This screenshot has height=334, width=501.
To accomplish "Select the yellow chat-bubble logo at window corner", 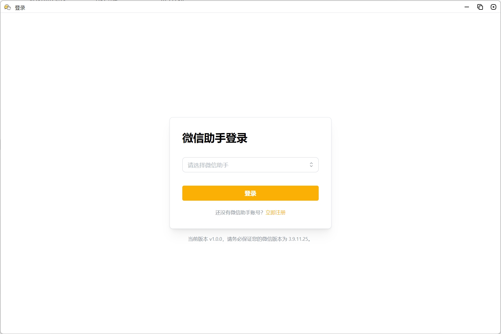I will 8,7.
